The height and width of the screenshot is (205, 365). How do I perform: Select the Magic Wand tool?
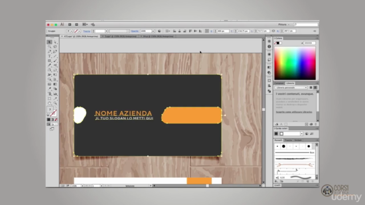click(x=50, y=47)
